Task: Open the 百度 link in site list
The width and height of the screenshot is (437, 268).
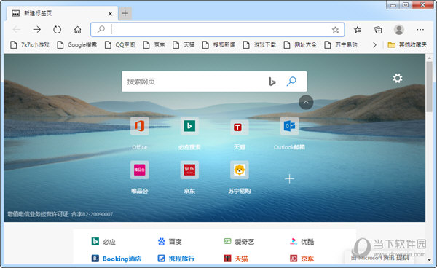Action: coord(170,241)
